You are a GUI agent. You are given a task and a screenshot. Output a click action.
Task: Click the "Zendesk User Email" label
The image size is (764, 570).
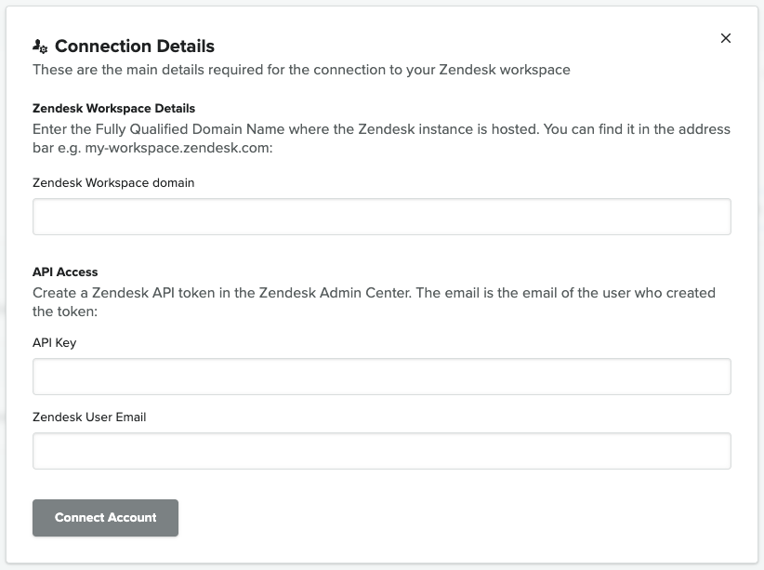click(x=89, y=418)
